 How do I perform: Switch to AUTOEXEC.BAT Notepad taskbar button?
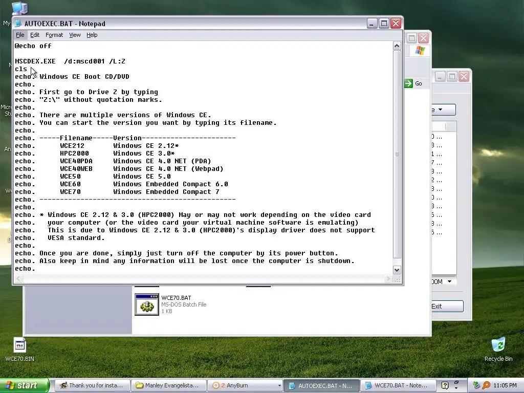tap(321, 386)
